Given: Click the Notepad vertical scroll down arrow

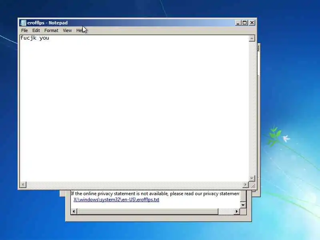Looking at the screenshot, I should pyautogui.click(x=252, y=178).
